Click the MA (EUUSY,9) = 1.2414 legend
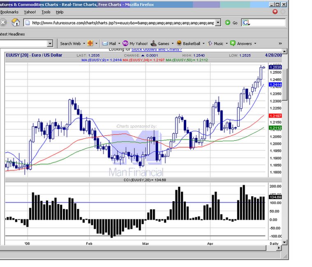This screenshot has width=312, height=267. (x=102, y=60)
